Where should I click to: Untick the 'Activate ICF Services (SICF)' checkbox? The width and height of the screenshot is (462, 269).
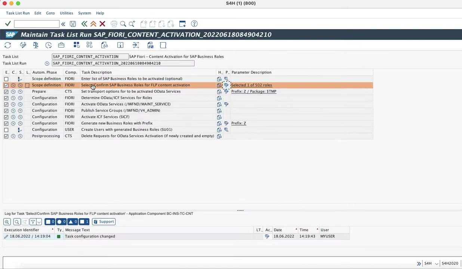coord(6,117)
